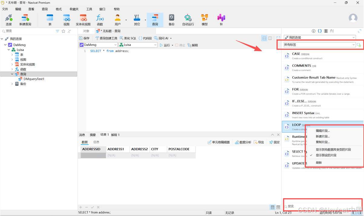
Task: Switch to form view icon in result footer
Action: tap(278, 207)
